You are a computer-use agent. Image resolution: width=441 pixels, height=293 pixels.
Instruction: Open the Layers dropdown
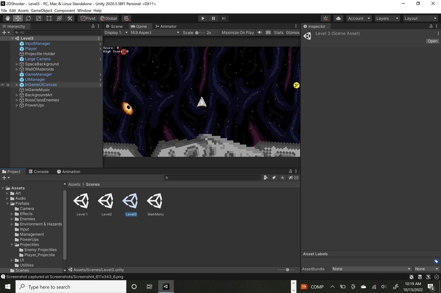(387, 18)
